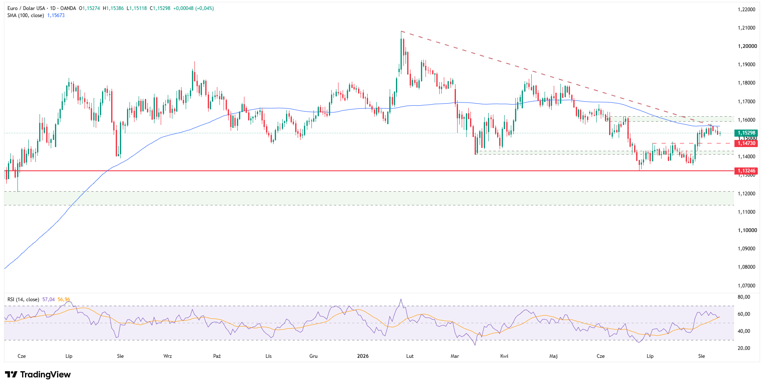Click the 1,16000 price axis label

tap(747, 120)
